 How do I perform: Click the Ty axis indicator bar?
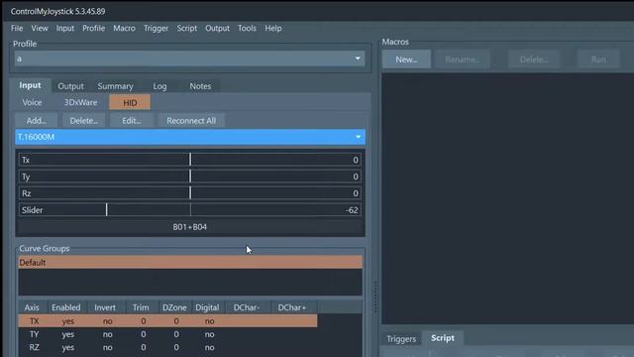pos(189,177)
